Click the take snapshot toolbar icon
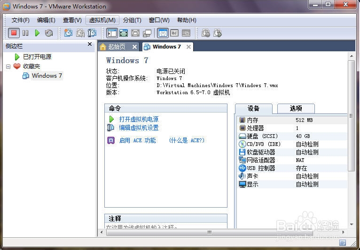 click(x=68, y=33)
